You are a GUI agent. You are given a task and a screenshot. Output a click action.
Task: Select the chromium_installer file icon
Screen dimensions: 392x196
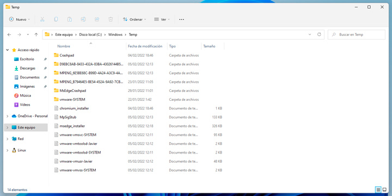pyautogui.click(x=56, y=108)
